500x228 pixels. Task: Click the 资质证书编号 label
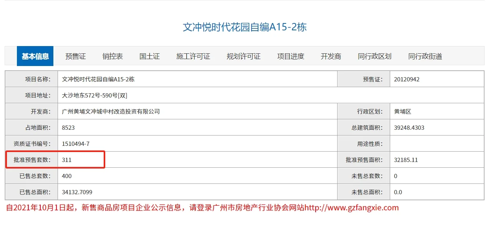pyautogui.click(x=32, y=144)
